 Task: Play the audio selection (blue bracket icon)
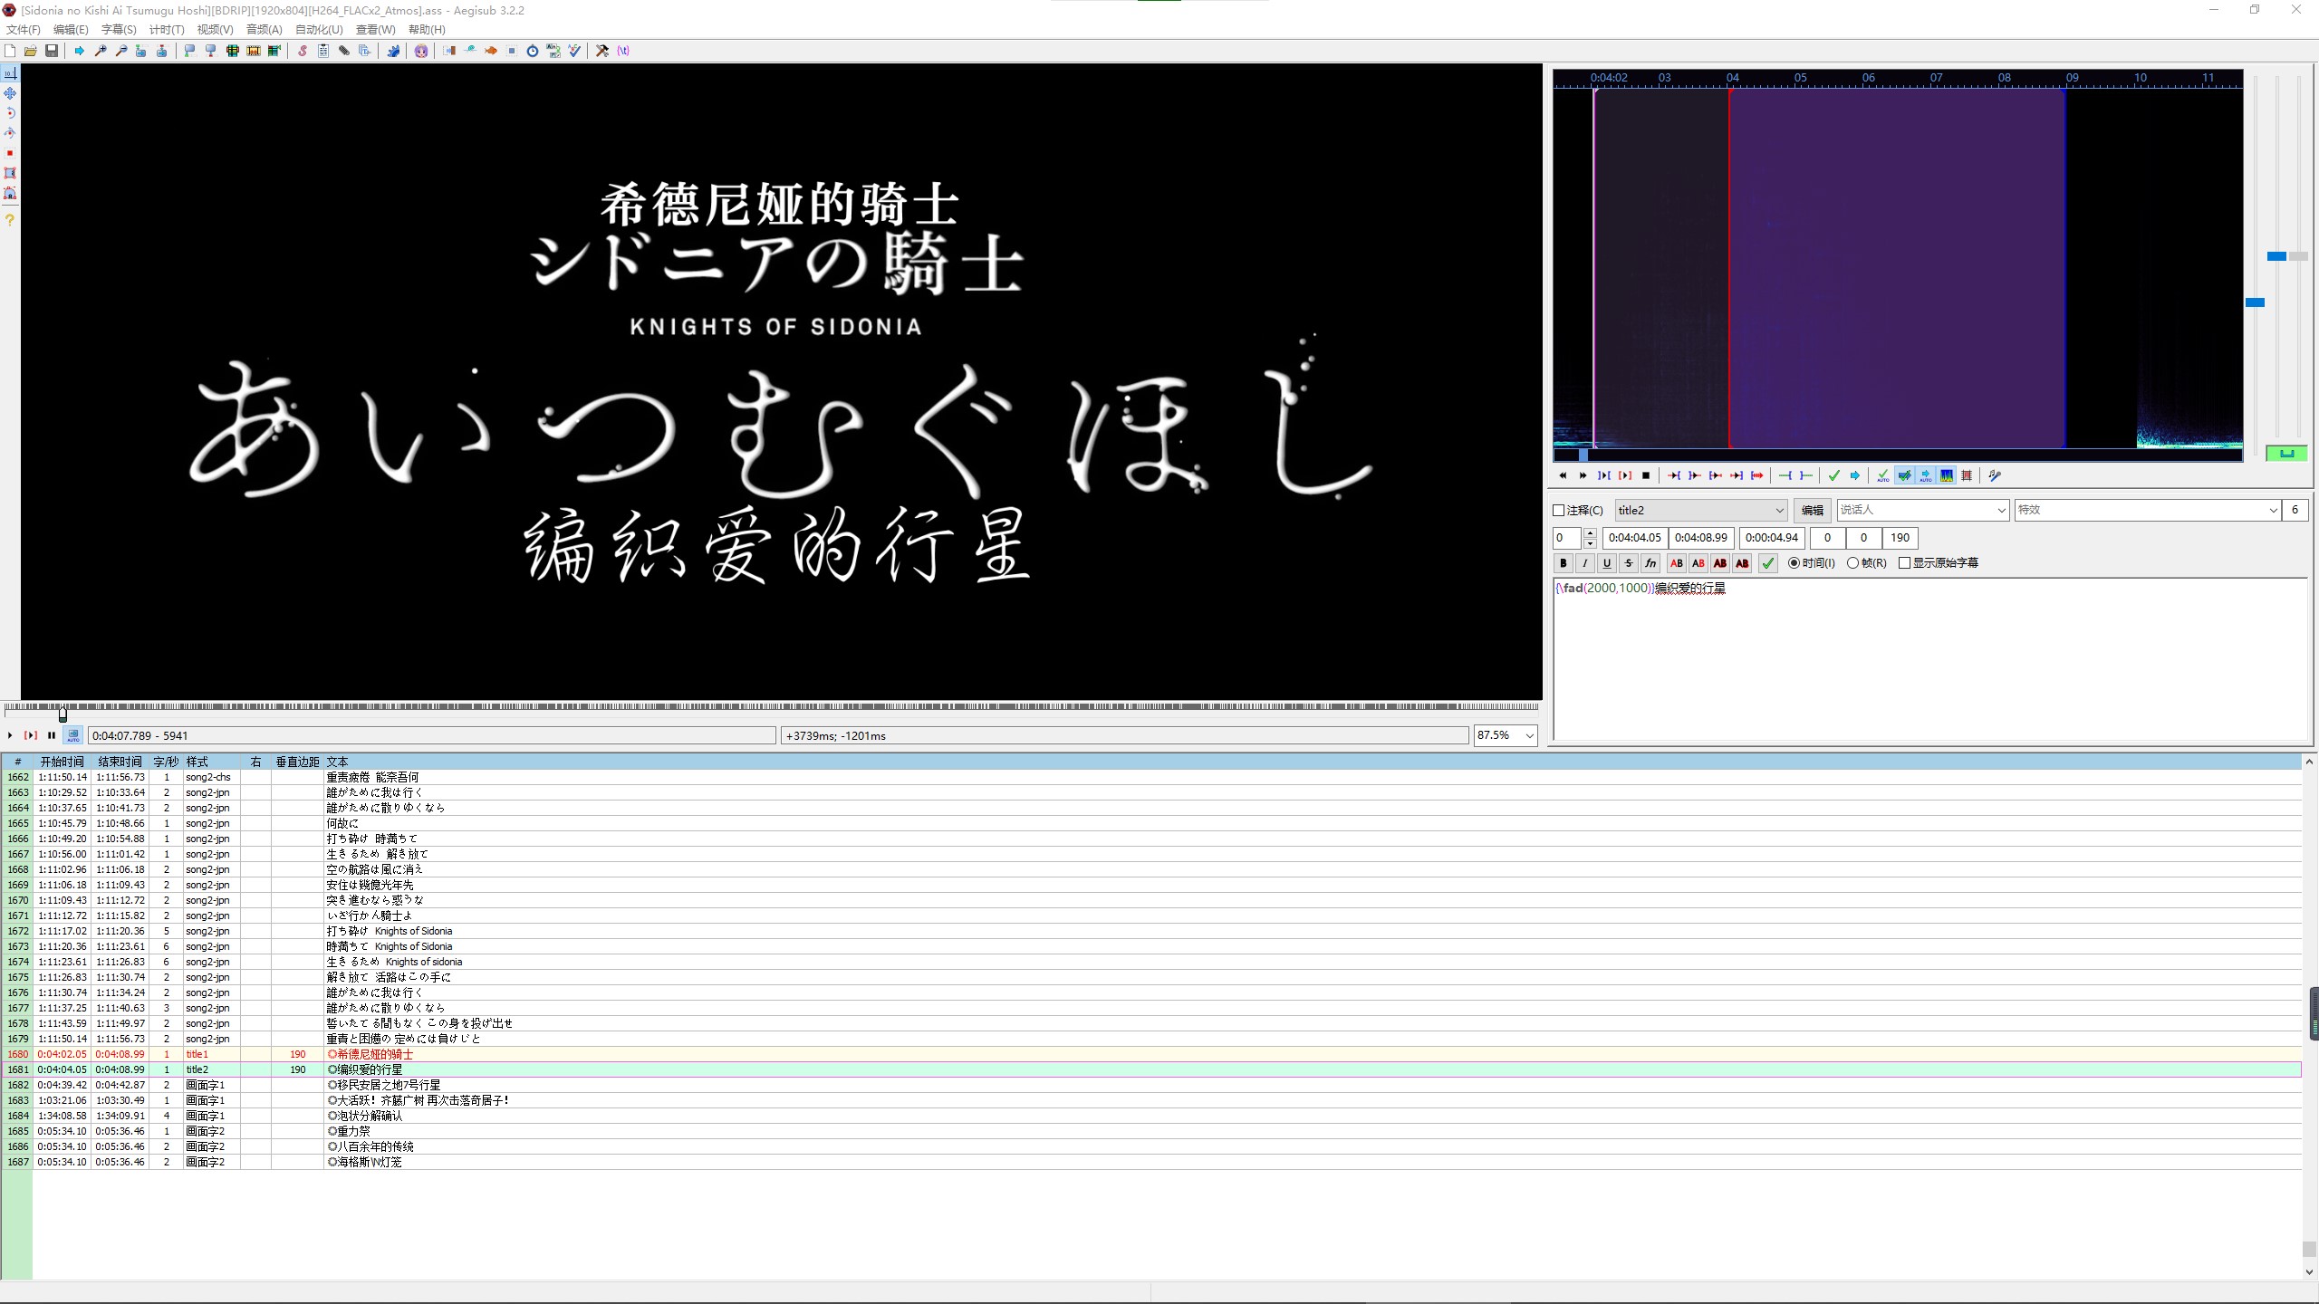tap(1604, 475)
